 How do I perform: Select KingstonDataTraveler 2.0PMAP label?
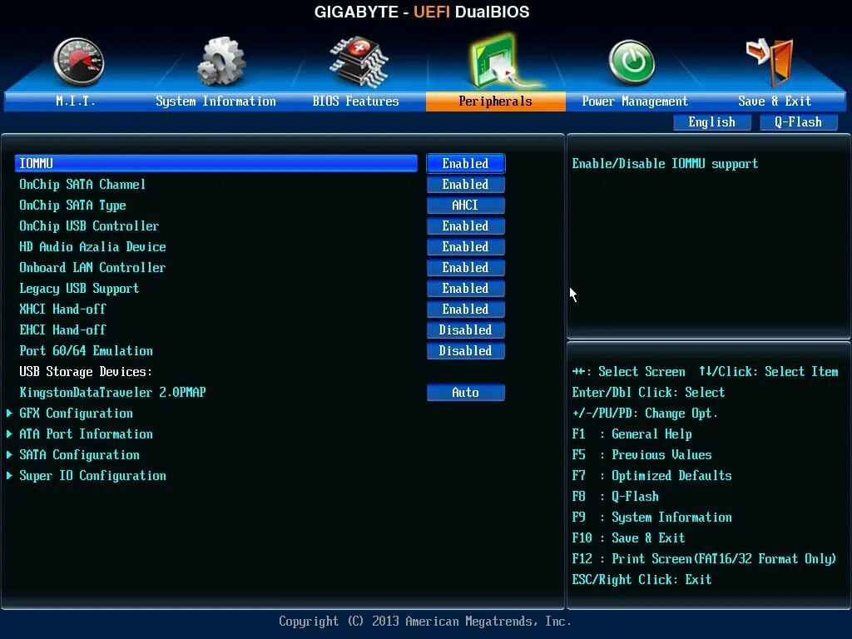tap(112, 393)
